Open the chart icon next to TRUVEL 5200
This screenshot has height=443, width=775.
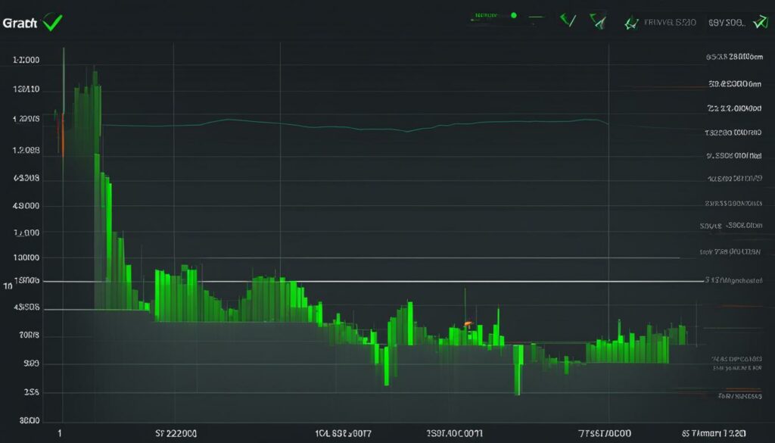[x=630, y=22]
